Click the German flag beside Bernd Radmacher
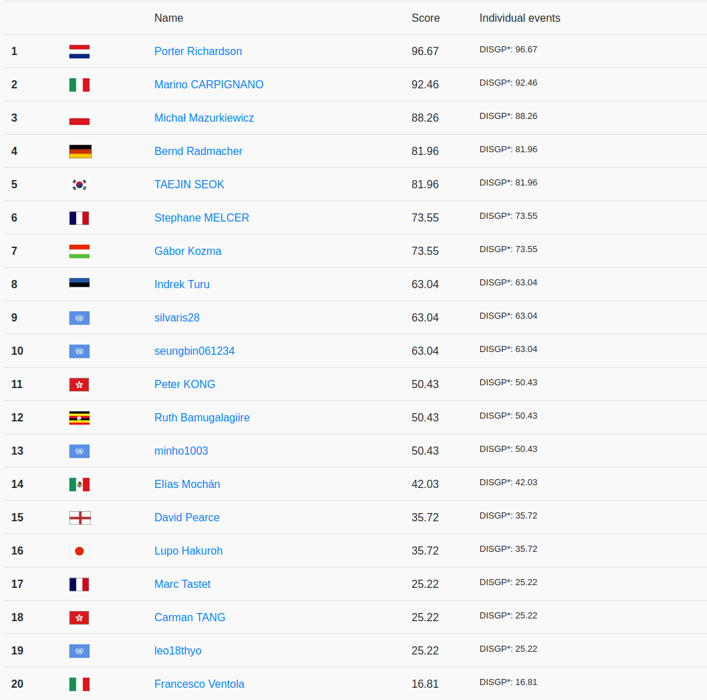The image size is (707, 700). point(80,152)
